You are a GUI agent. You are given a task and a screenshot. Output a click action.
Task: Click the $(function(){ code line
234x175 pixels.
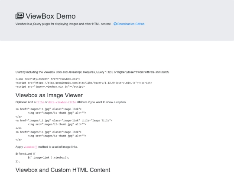pyautogui.click(x=26, y=154)
